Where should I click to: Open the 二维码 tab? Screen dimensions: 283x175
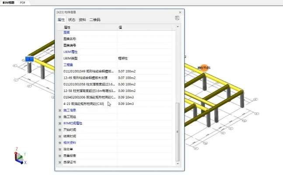95,20
